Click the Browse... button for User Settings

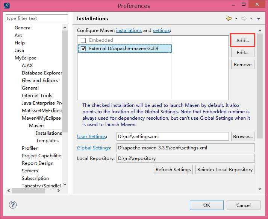(x=243, y=137)
